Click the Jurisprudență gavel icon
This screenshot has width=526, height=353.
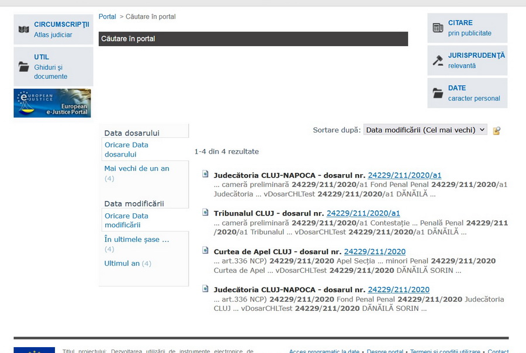point(438,60)
